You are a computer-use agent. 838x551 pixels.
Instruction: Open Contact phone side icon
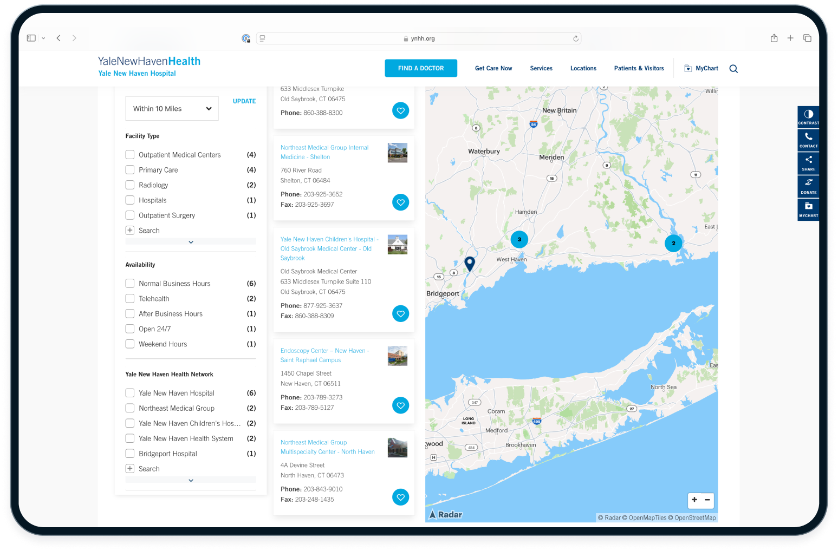pos(808,140)
